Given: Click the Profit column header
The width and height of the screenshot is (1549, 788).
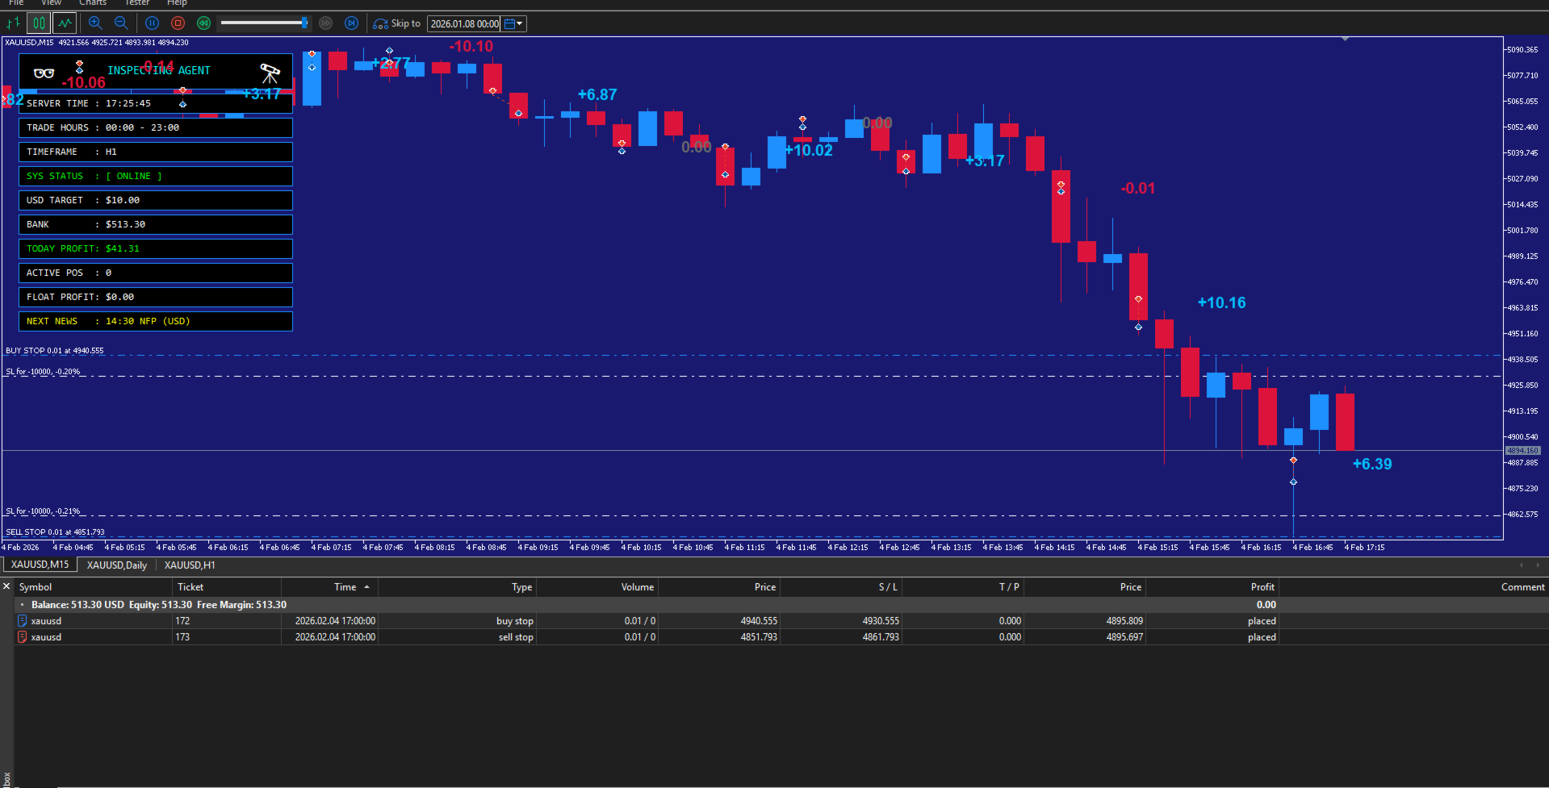Looking at the screenshot, I should (x=1212, y=587).
